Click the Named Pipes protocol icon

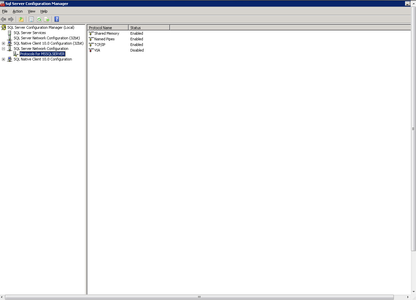click(x=91, y=39)
